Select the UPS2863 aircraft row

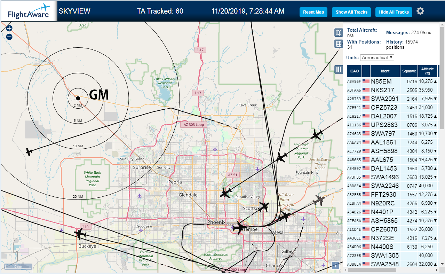point(392,125)
